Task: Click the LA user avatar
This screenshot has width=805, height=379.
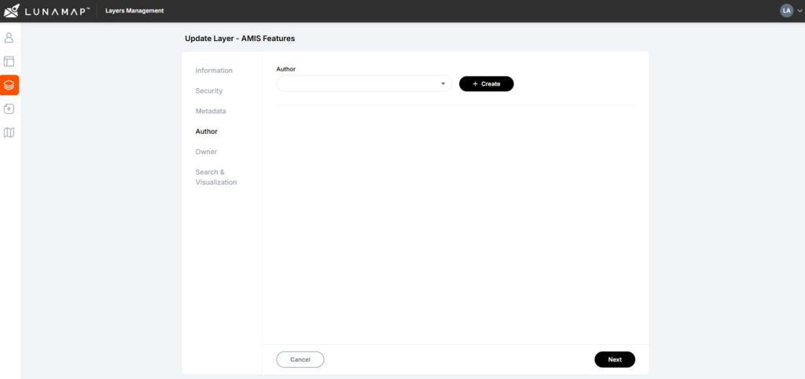Action: (x=786, y=10)
